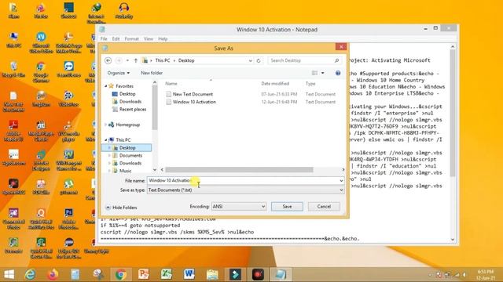Screen dimensions: 503x282
Task: Open the Notepad Format menu
Action: pyautogui.click(x=131, y=38)
